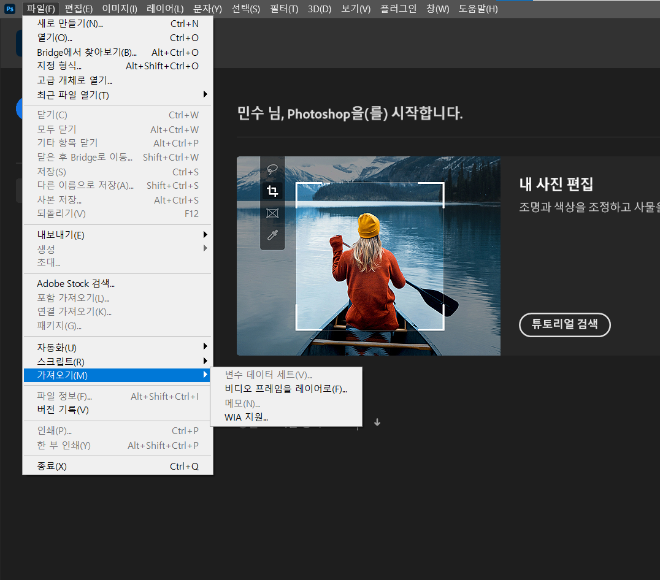Click the 튜토리얼 검색 button
The height and width of the screenshot is (580, 660).
pos(564,324)
